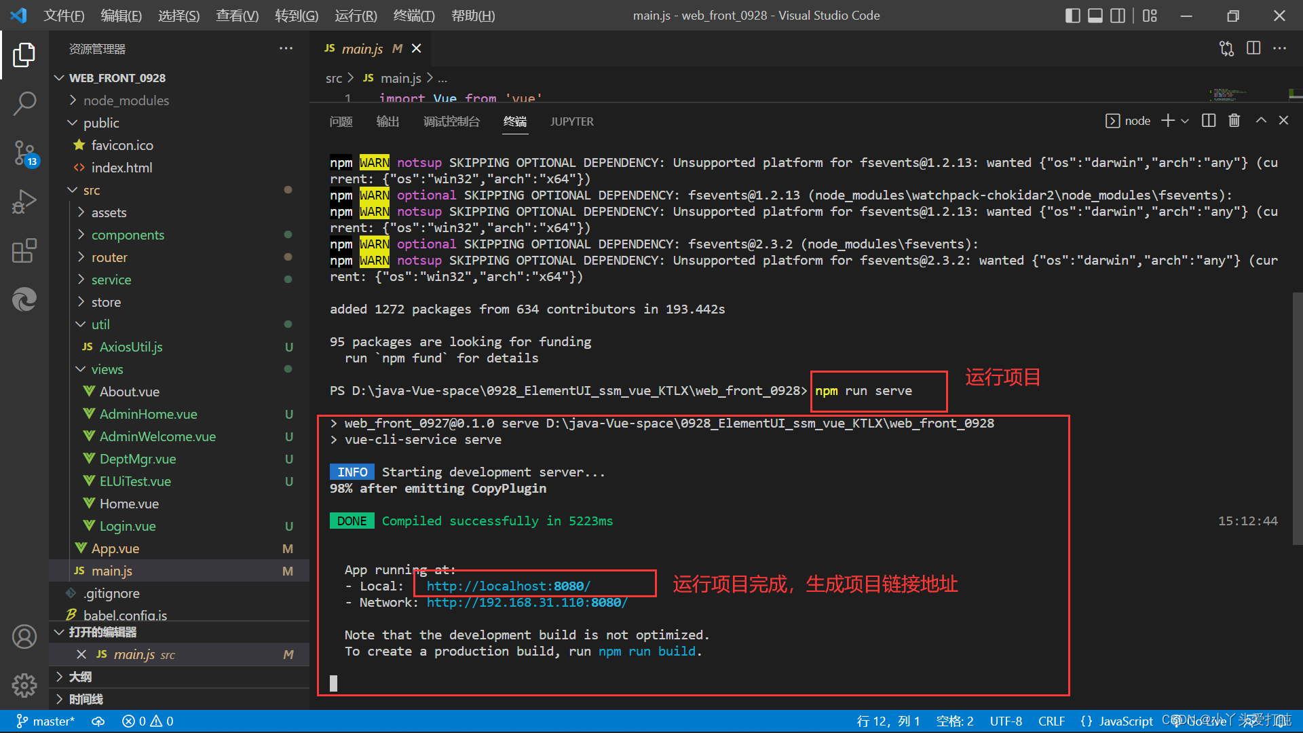
Task: Open the Explorer view in activity bar
Action: coord(24,55)
